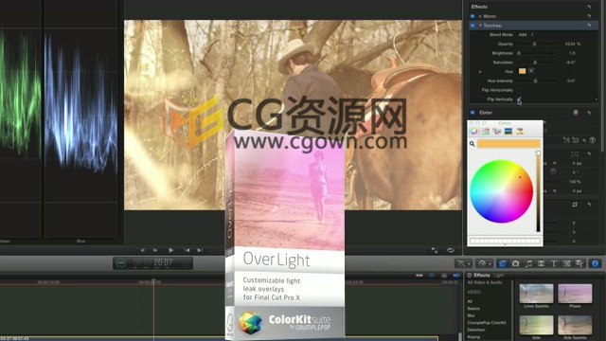
Task: Select the Phase effect thumbnail
Action: (575, 294)
